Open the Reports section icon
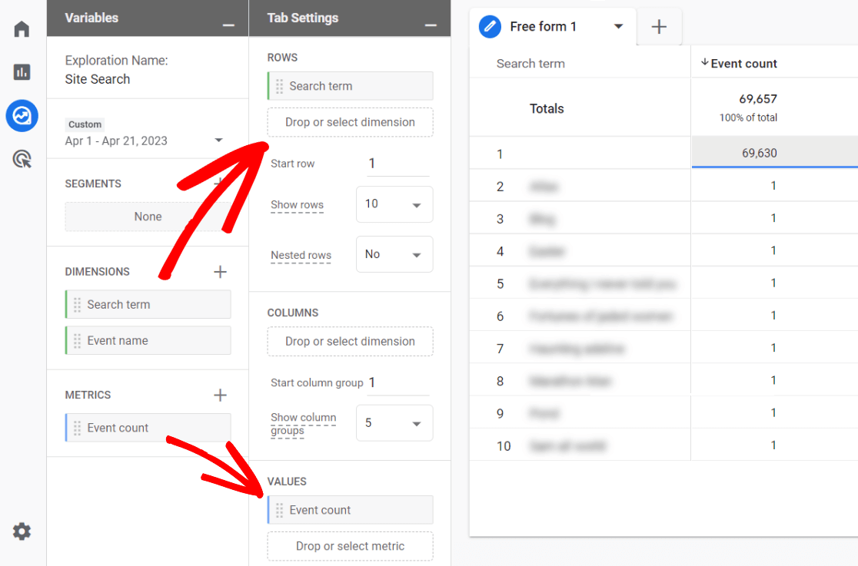Screen dimensions: 858x566 (x=22, y=71)
